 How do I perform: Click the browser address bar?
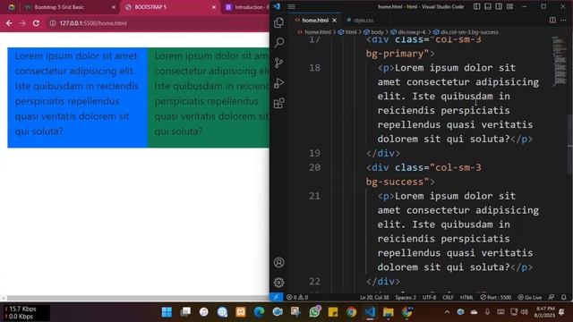pos(158,23)
